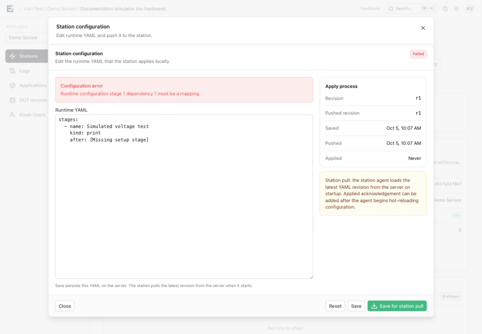Image resolution: width=482 pixels, height=334 pixels.
Task: Click the Save button
Action: (x=356, y=306)
